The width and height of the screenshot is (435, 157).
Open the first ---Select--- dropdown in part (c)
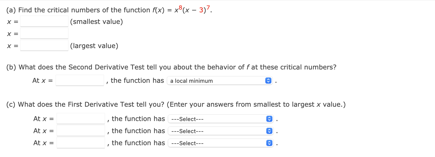[x=220, y=119]
